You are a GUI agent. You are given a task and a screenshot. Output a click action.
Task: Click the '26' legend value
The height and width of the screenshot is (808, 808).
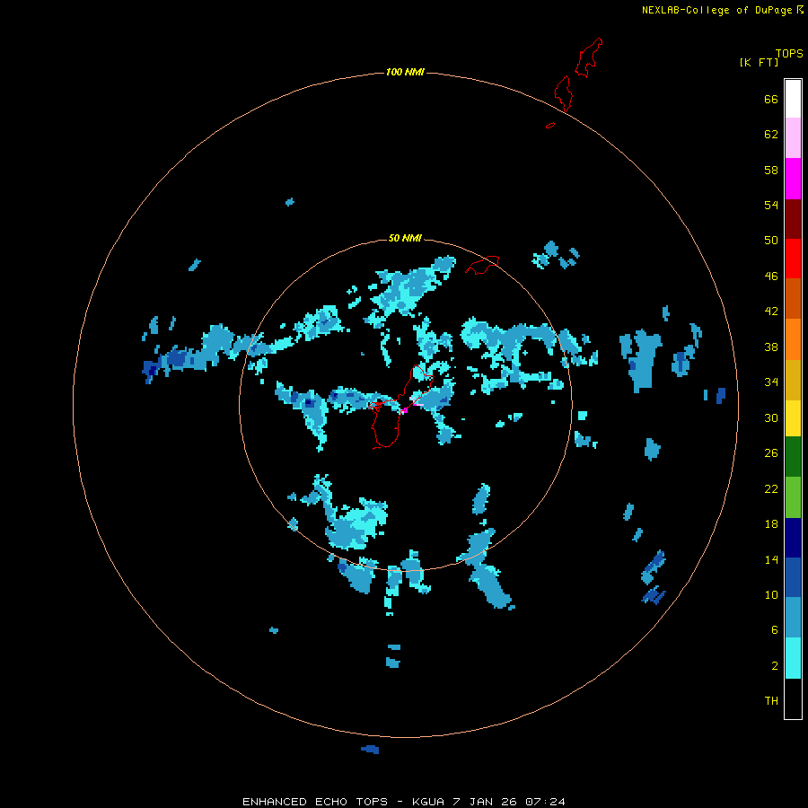click(771, 453)
